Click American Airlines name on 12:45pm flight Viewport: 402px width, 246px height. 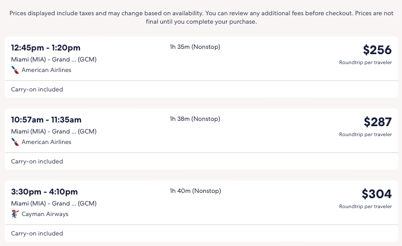pos(46,70)
